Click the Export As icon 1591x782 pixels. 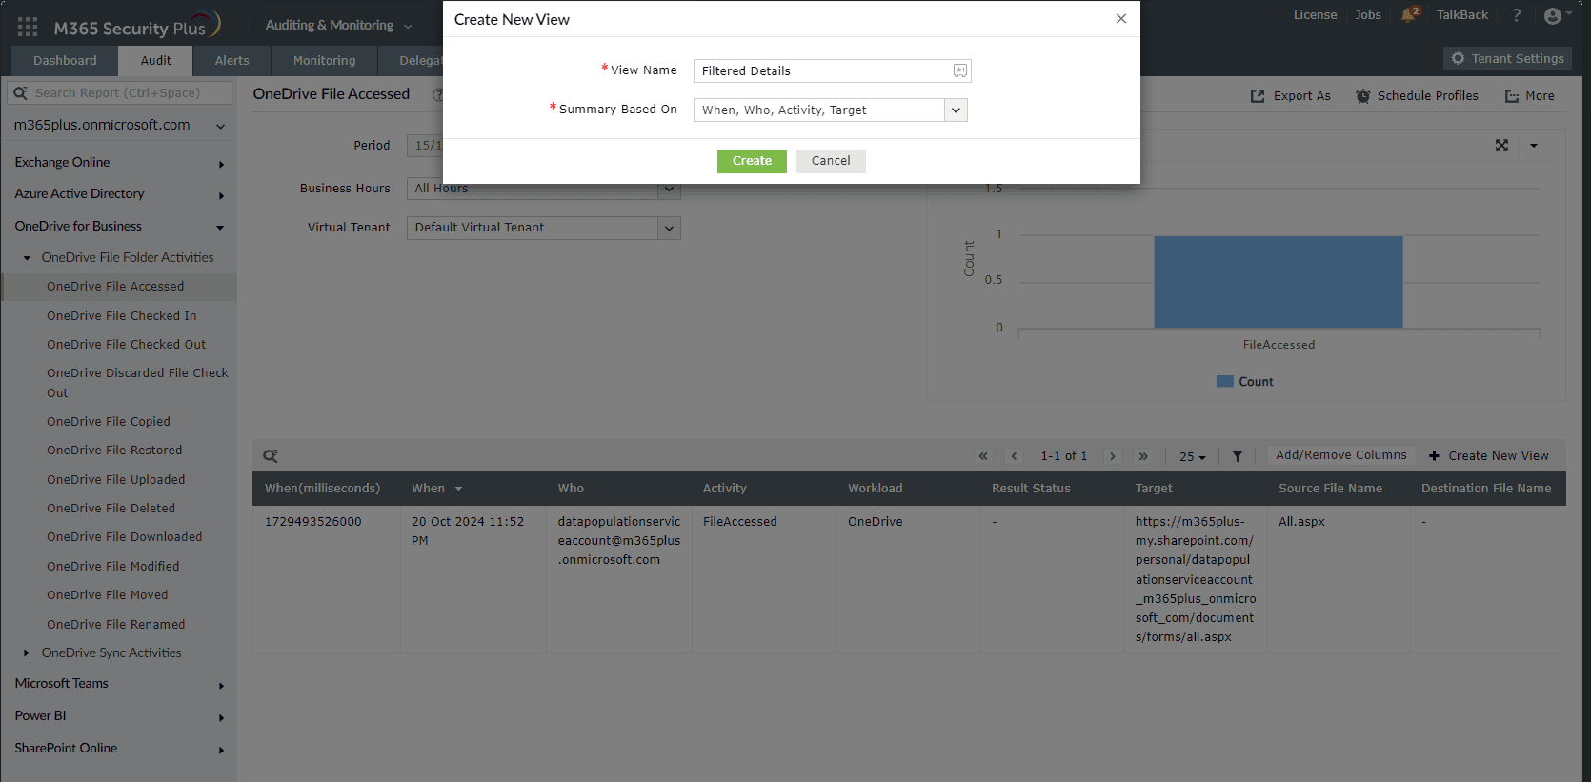click(x=1258, y=96)
